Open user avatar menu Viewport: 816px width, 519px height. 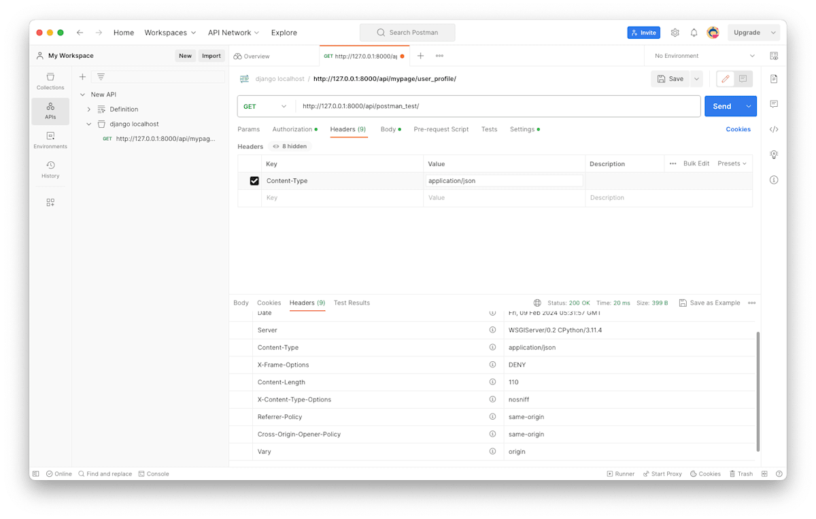(713, 33)
